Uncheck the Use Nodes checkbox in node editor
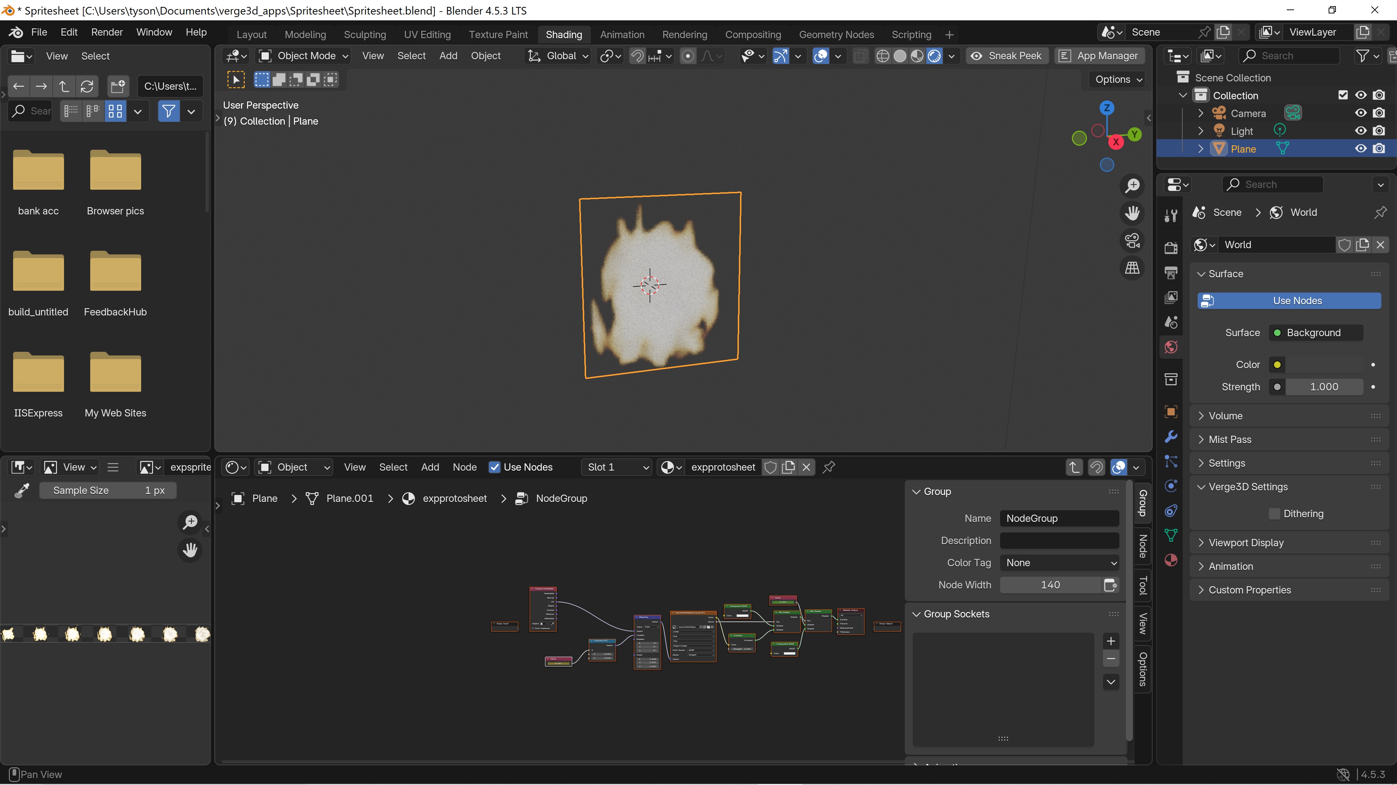Image resolution: width=1397 pixels, height=785 pixels. (494, 467)
